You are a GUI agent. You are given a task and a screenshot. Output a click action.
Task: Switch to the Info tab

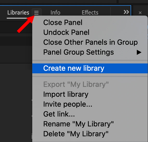(x=55, y=12)
